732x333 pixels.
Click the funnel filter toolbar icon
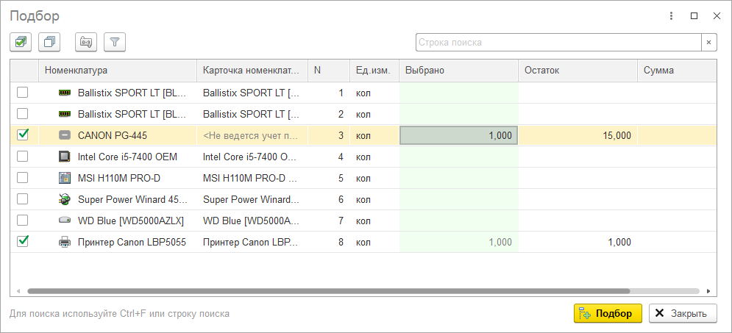coord(115,43)
